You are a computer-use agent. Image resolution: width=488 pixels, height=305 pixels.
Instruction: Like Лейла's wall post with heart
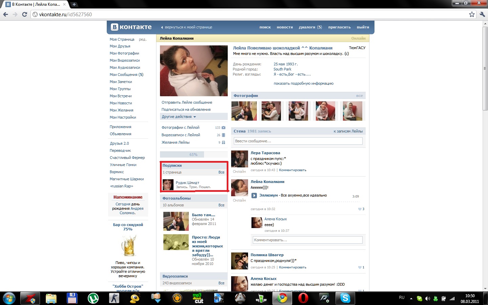[x=360, y=209]
